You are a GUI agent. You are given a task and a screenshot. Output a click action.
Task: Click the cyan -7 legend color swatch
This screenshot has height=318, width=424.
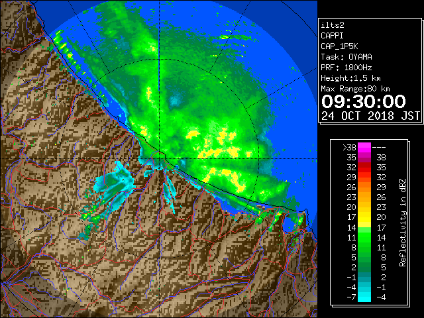tap(364, 297)
